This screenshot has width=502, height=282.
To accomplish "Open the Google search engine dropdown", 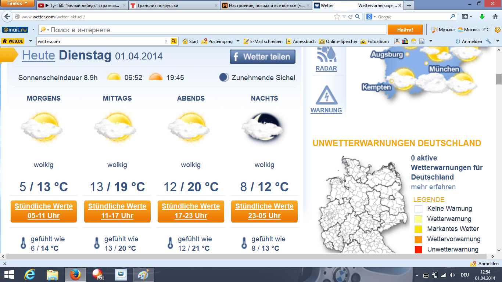I will pyautogui.click(x=372, y=17).
